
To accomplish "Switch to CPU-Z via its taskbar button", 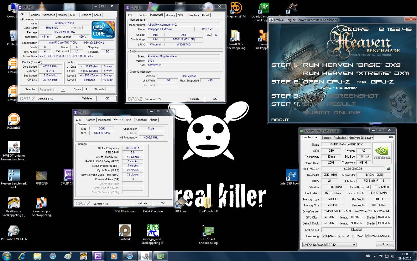I will [x=98, y=256].
